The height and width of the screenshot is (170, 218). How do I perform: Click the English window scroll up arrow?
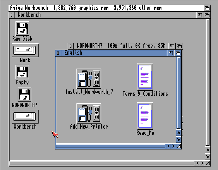(179, 133)
